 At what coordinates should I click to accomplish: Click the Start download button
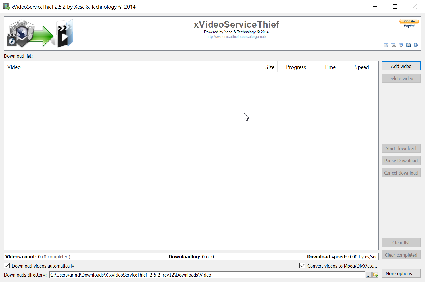point(401,148)
